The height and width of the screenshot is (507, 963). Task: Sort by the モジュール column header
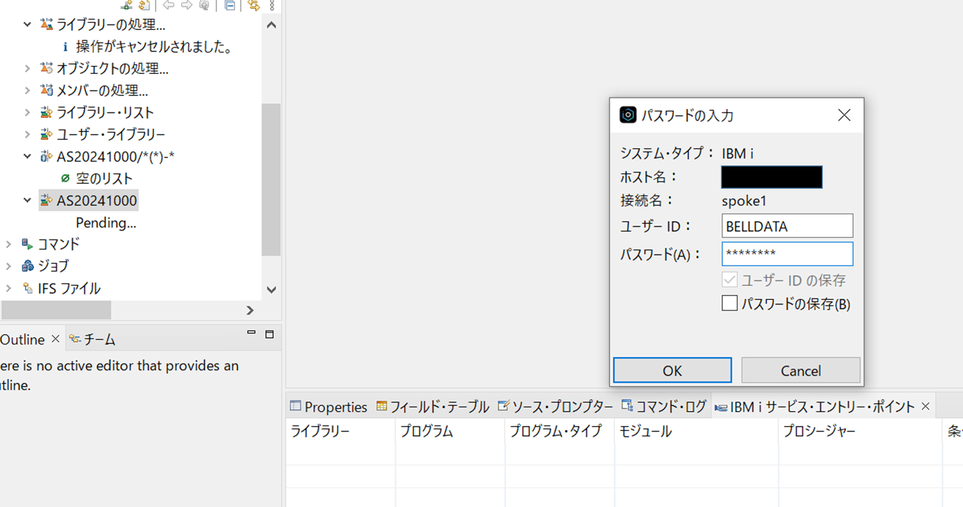696,431
